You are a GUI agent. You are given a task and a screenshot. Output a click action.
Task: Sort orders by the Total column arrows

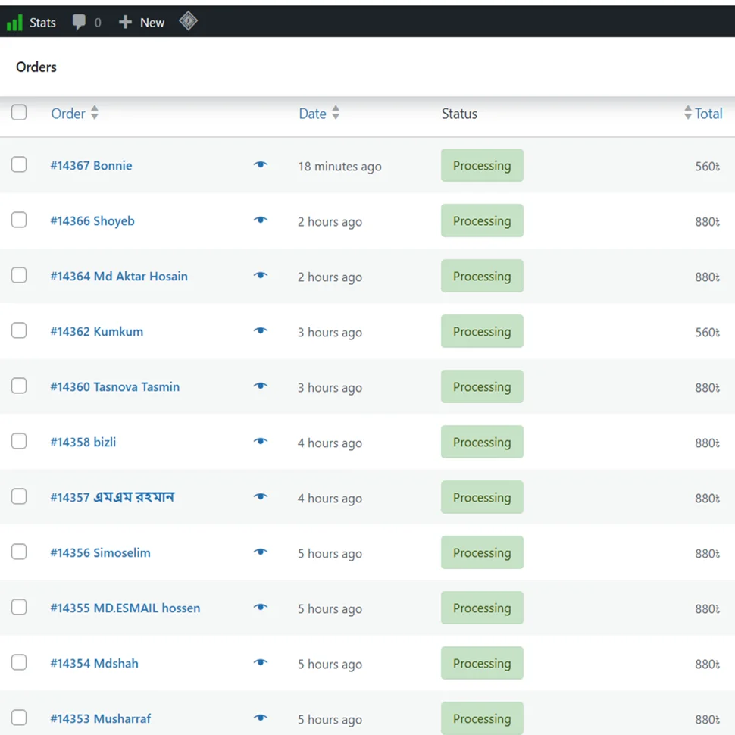[688, 112]
